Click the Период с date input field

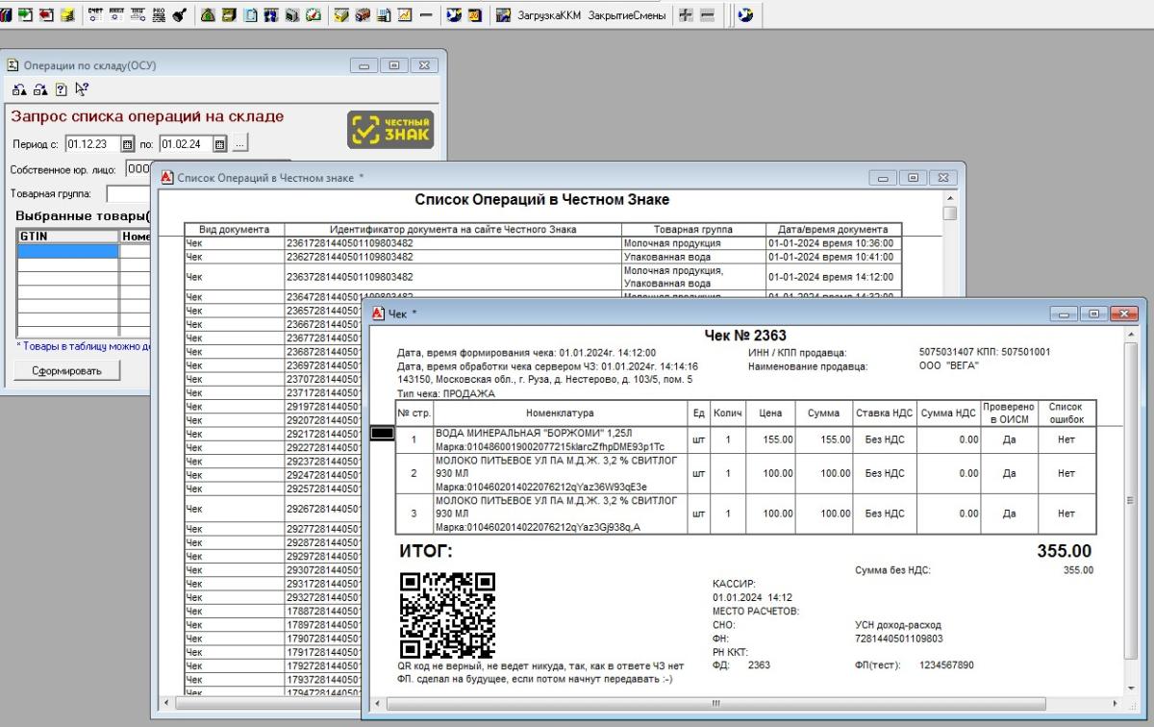pos(91,144)
